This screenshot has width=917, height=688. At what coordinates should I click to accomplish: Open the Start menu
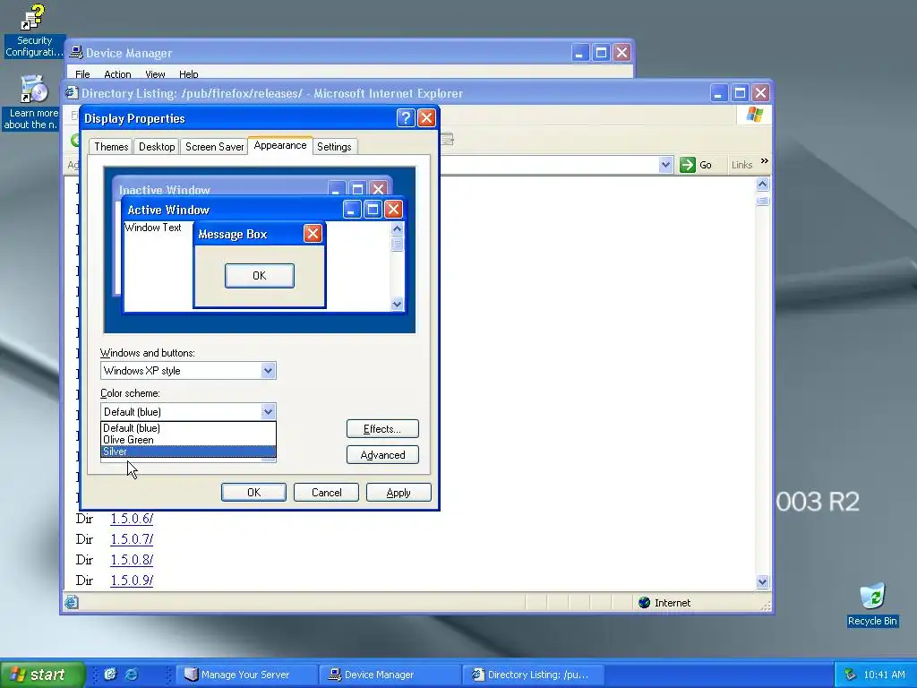[x=41, y=675]
